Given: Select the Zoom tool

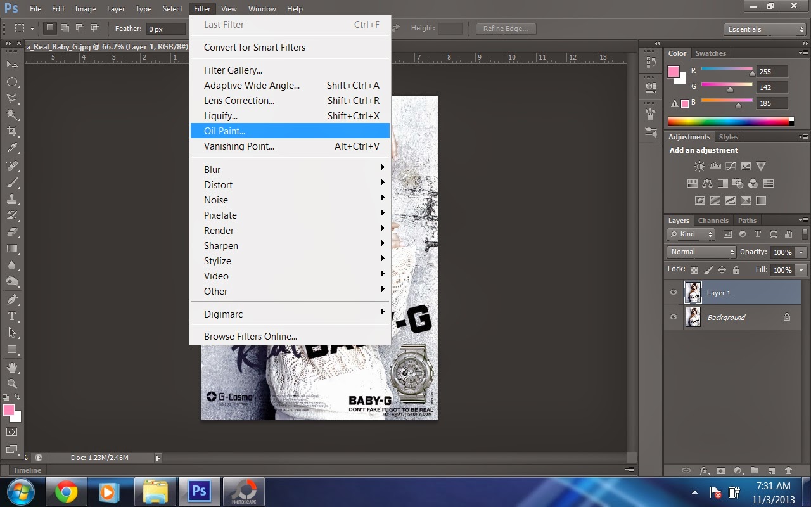Looking at the screenshot, I should 12,383.
